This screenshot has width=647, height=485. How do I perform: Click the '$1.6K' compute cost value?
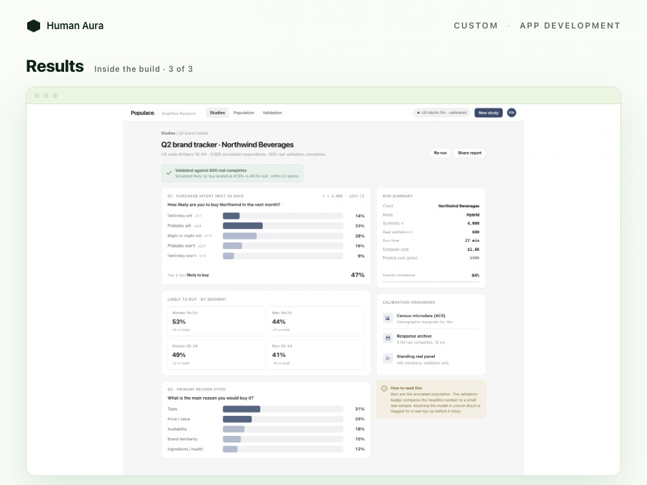474,250
